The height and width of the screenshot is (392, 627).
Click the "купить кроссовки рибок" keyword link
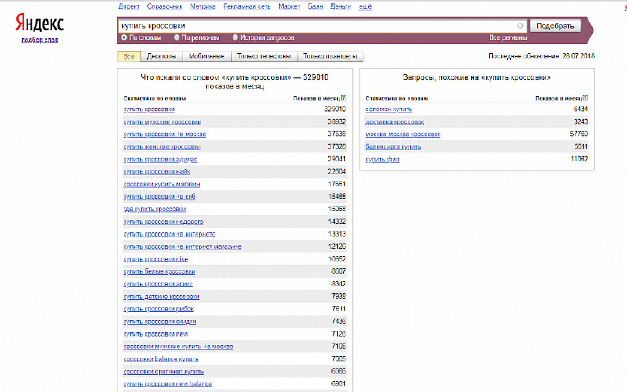tap(159, 309)
